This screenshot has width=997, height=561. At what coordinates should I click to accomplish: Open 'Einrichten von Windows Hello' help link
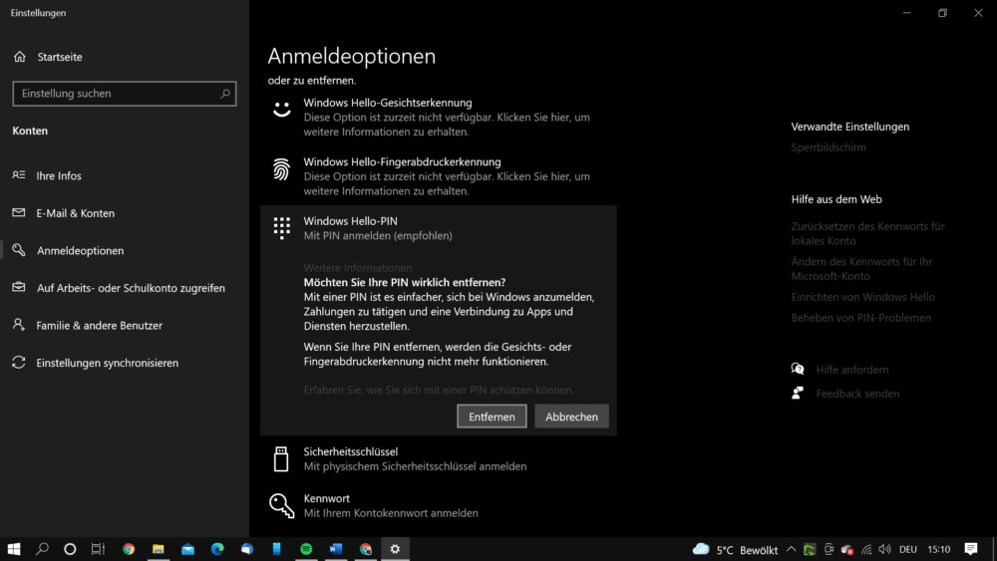[862, 297]
